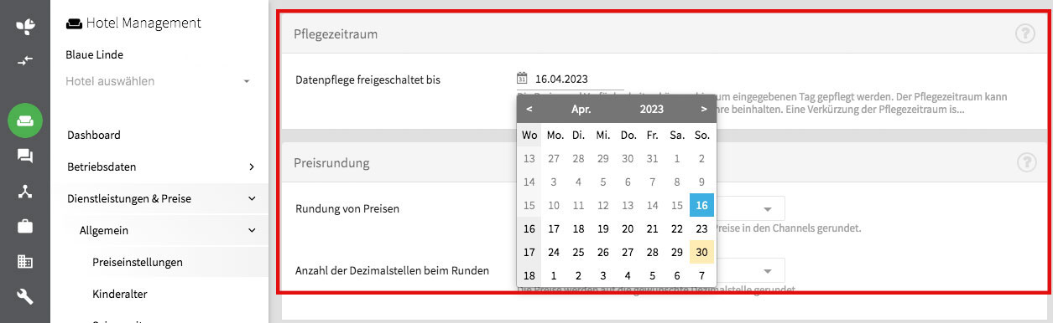This screenshot has height=323, width=1053.
Task: Click the date field showing 16.04.2023
Action: 562,79
